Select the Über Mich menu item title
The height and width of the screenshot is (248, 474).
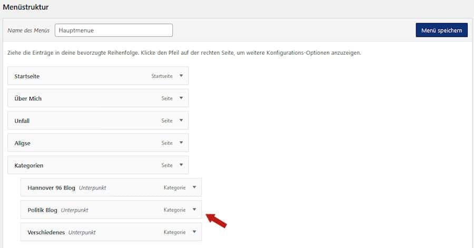coord(28,98)
